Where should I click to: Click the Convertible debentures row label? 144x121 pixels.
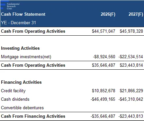22,108
